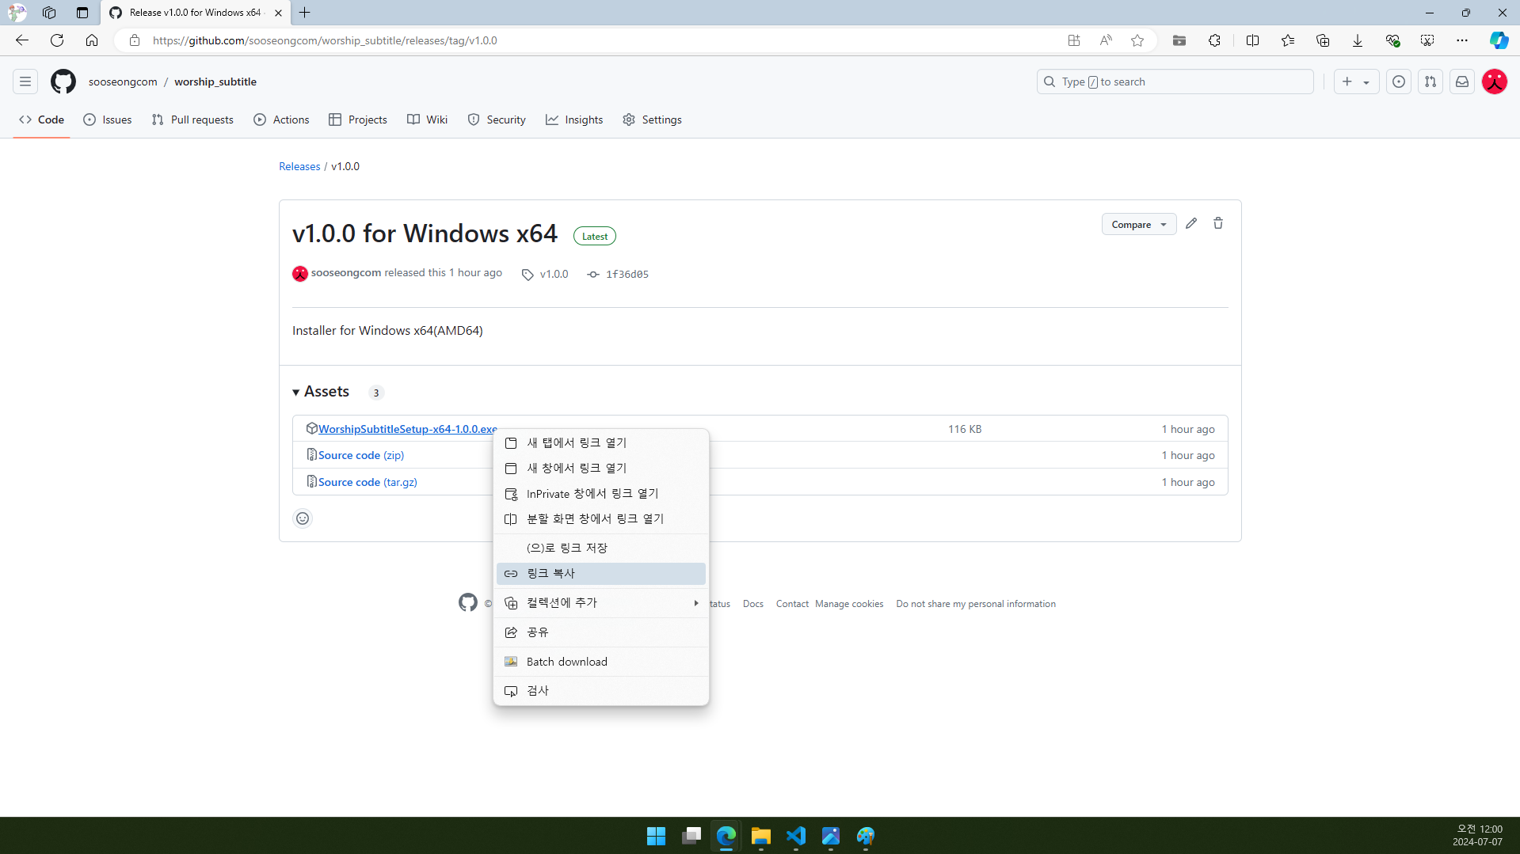Switch to the Issues tab
Viewport: 1520px width, 854px height.
click(108, 120)
